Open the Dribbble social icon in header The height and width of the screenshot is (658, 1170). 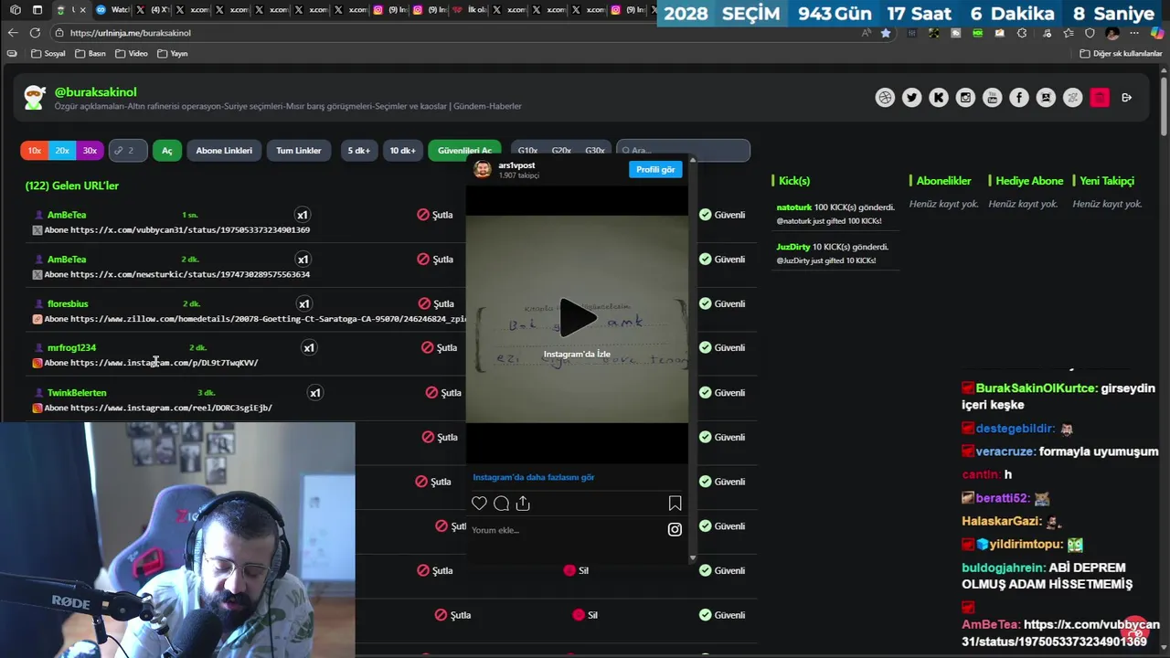point(885,98)
